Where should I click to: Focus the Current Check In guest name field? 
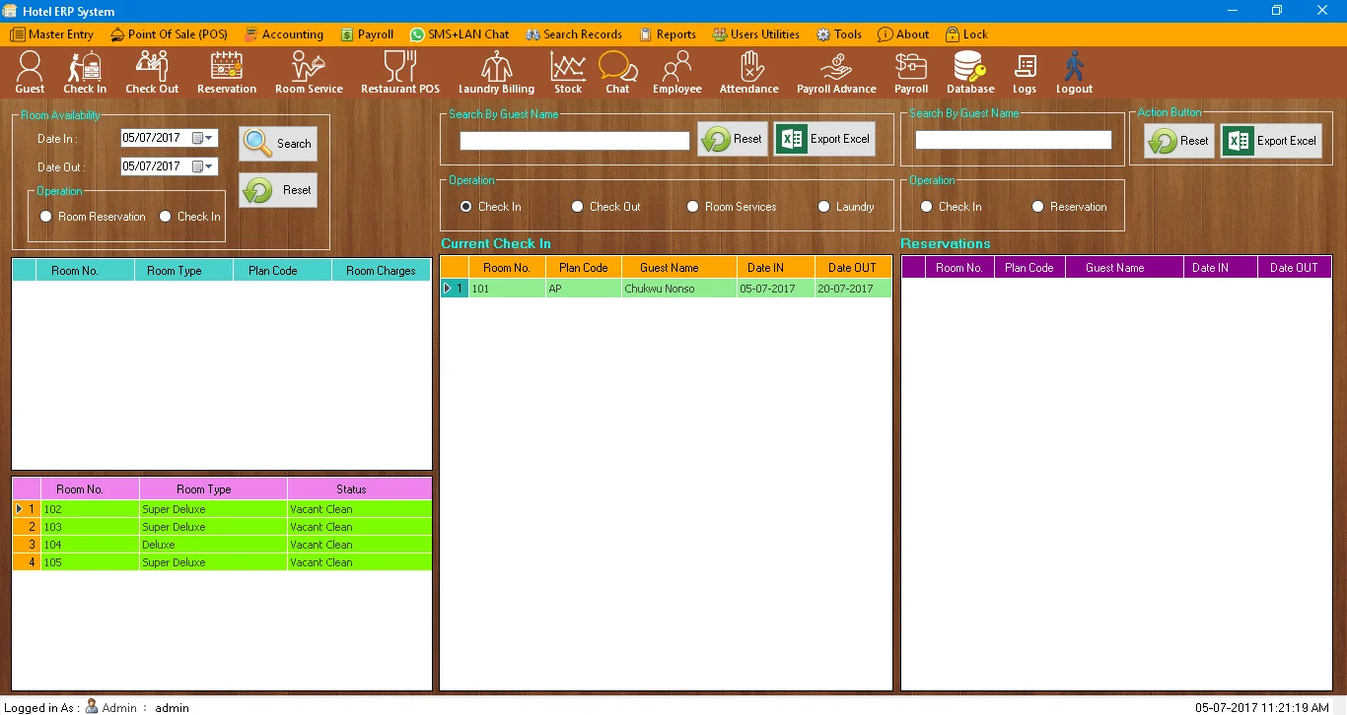[575, 141]
